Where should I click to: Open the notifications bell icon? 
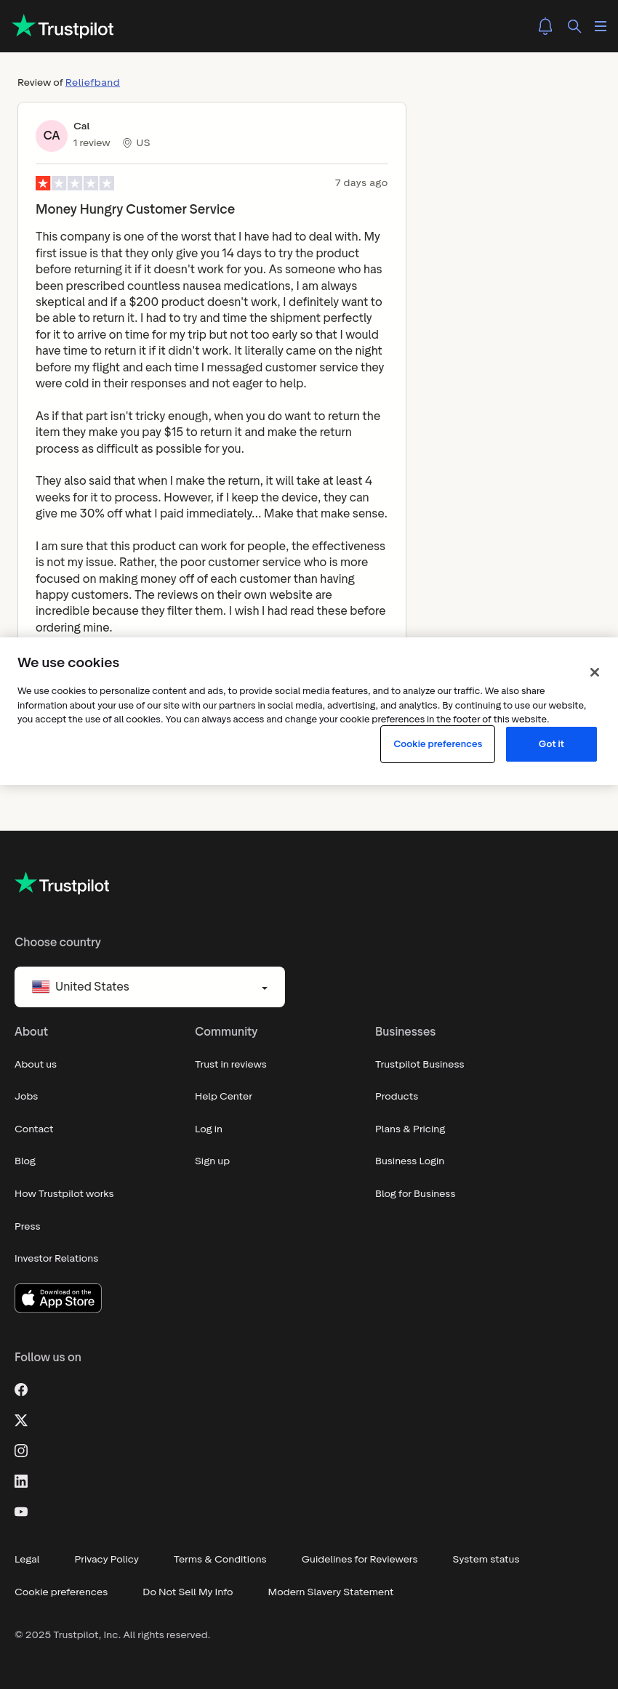click(545, 26)
